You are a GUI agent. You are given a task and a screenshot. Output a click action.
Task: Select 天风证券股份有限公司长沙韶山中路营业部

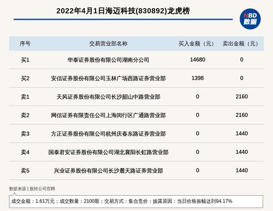(108, 97)
